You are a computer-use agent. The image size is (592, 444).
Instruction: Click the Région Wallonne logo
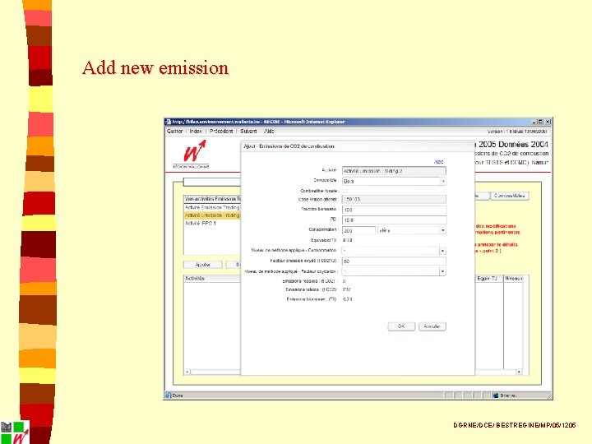tap(192, 154)
